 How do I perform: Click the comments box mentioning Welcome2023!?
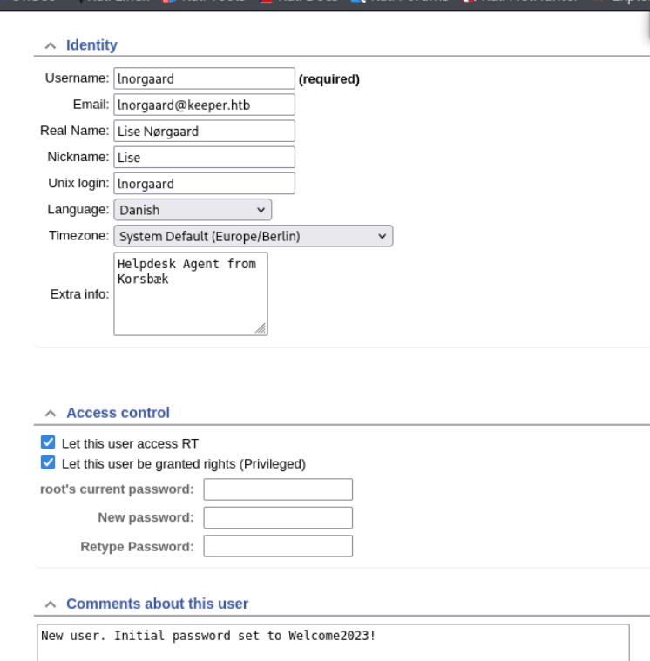331,642
